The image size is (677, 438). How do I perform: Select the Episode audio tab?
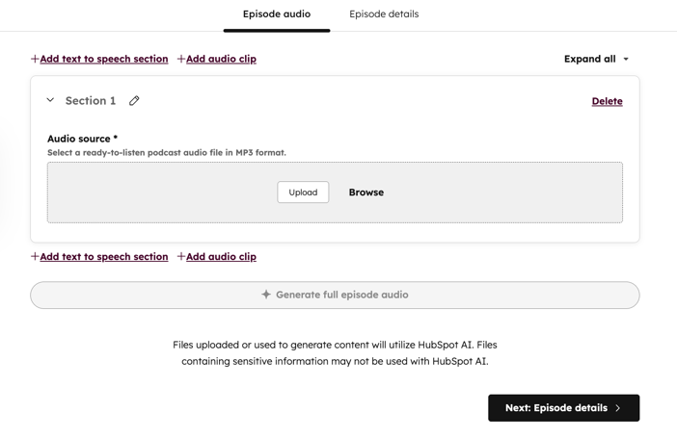[277, 14]
